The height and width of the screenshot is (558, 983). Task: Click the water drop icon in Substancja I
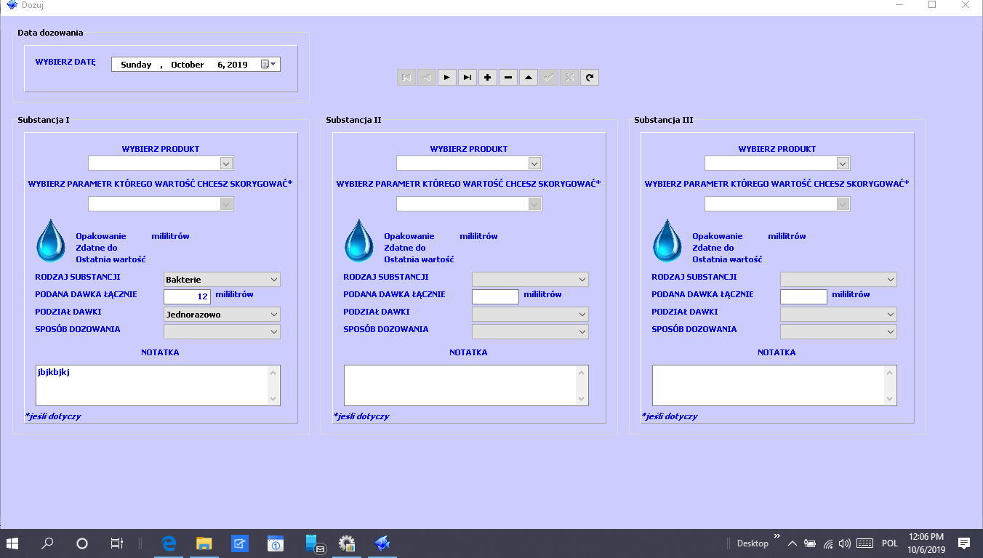[51, 240]
